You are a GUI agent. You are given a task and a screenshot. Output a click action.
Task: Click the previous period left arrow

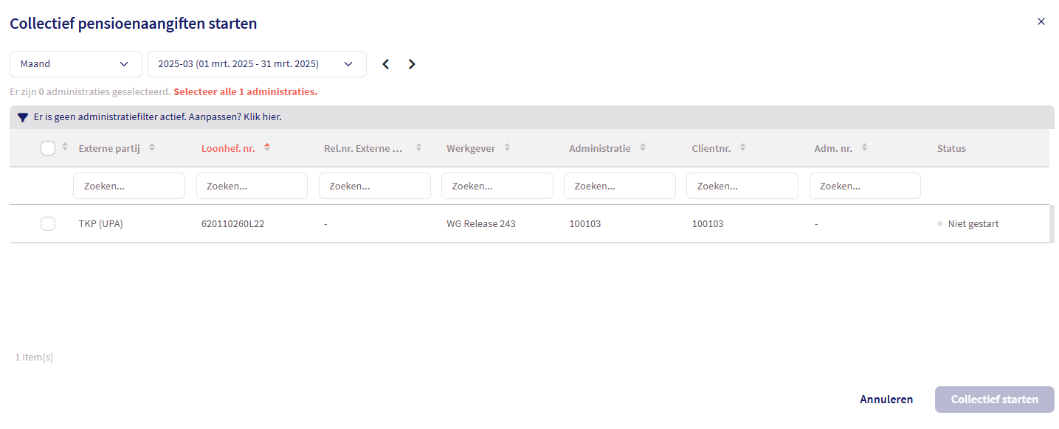click(385, 64)
